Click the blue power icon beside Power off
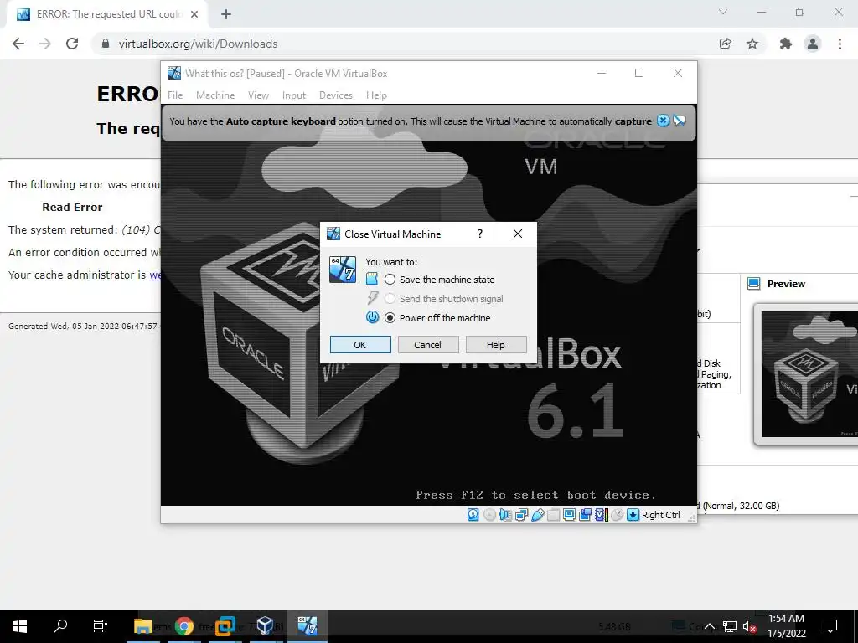The width and height of the screenshot is (858, 643). (x=372, y=317)
